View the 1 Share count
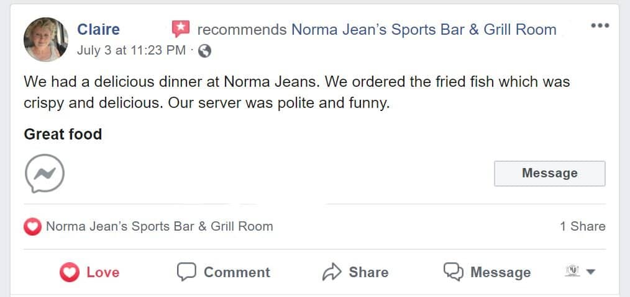Screen dimensions: 630x297 pyautogui.click(x=582, y=226)
